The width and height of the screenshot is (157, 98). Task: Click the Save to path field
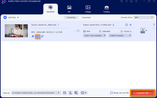33,93
